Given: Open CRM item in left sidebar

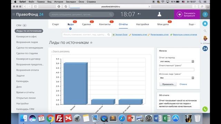Looking at the screenshot, I should click(x=19, y=25).
